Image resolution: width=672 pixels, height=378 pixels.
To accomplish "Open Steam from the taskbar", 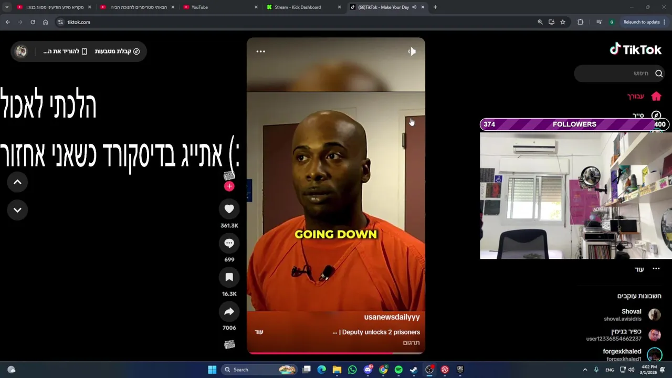I will [x=414, y=370].
